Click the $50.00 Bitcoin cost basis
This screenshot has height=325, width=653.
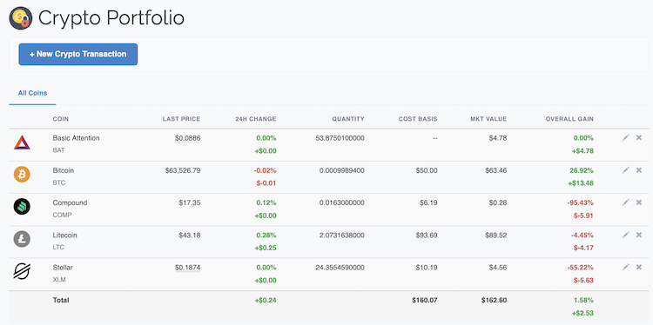pyautogui.click(x=427, y=170)
